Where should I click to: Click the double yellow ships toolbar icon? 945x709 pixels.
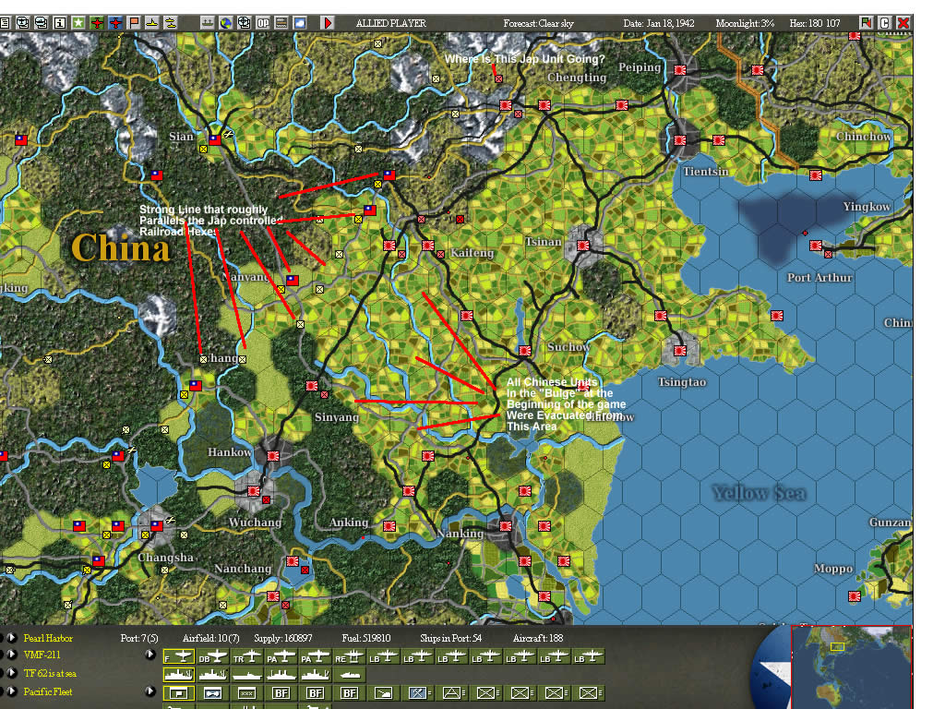171,23
